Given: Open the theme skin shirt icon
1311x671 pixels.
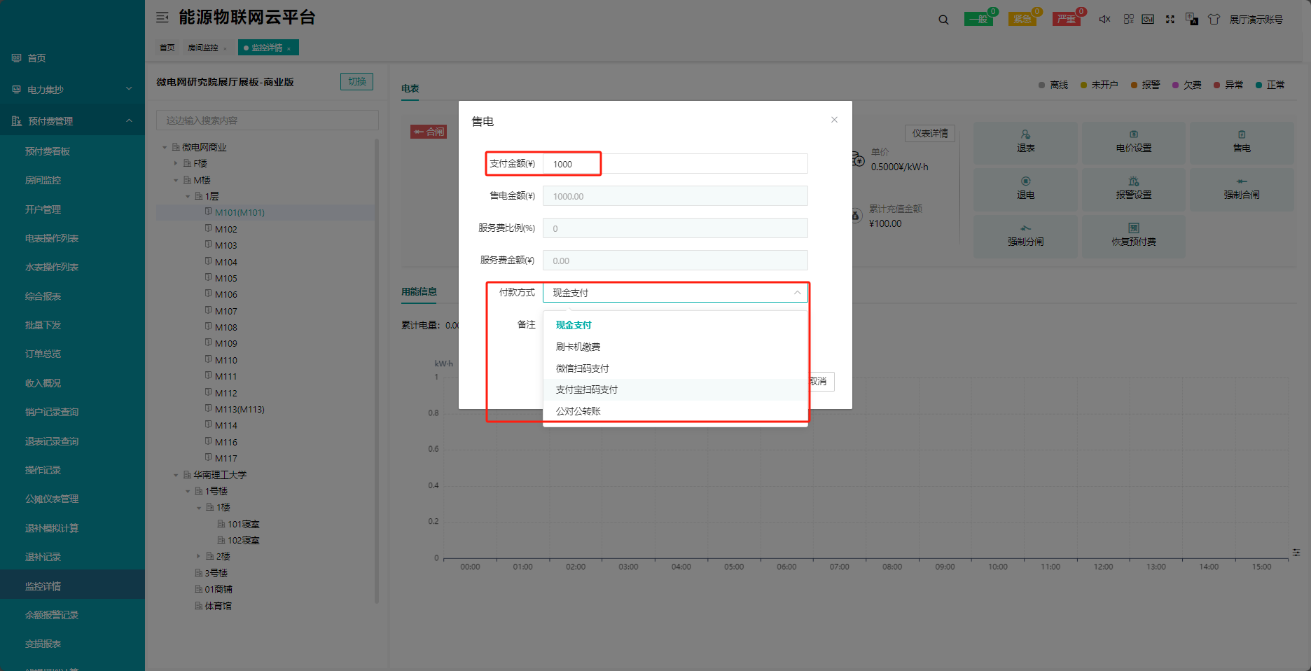Looking at the screenshot, I should (1214, 20).
